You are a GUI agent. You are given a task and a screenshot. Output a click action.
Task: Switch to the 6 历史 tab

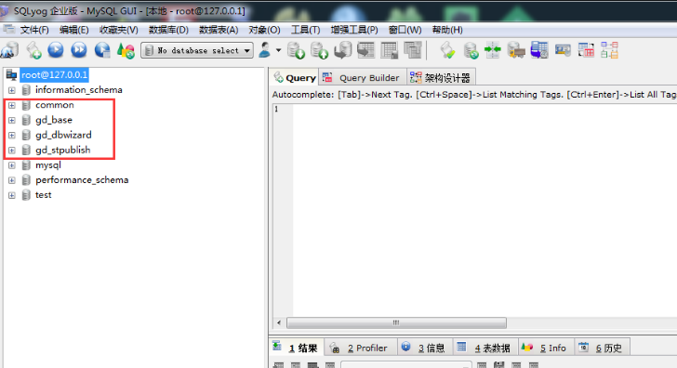[602, 348]
